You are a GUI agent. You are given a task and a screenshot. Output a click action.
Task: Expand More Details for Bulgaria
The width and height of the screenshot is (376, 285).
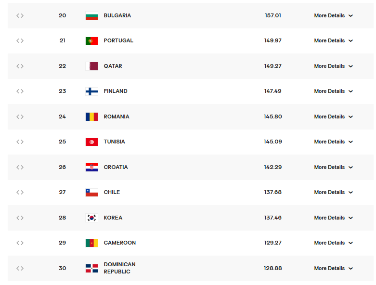[333, 15]
